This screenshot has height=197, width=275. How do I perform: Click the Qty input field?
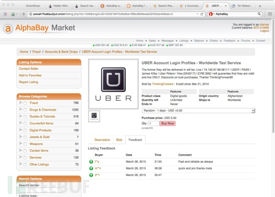tap(154, 123)
